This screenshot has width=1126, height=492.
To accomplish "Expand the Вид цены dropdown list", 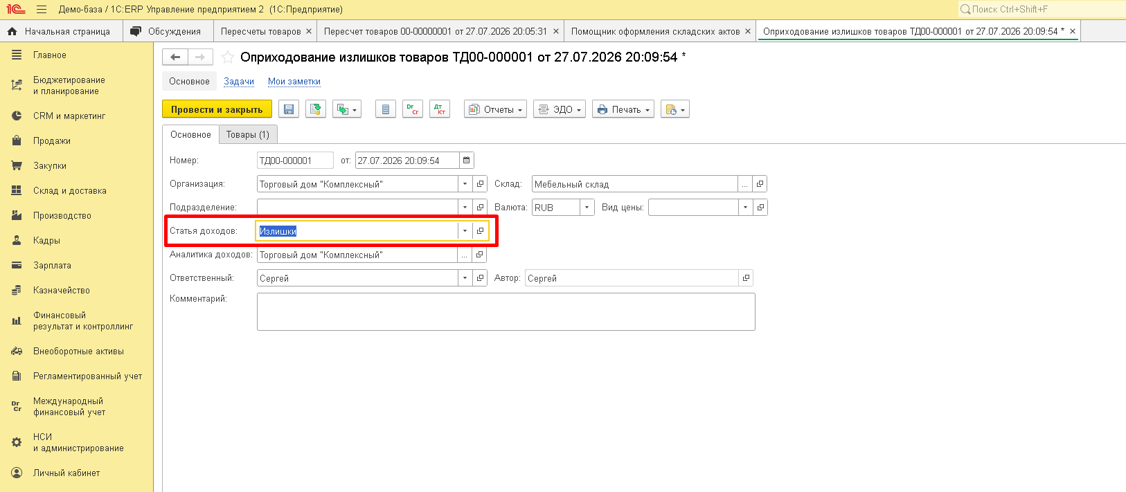I will (745, 208).
